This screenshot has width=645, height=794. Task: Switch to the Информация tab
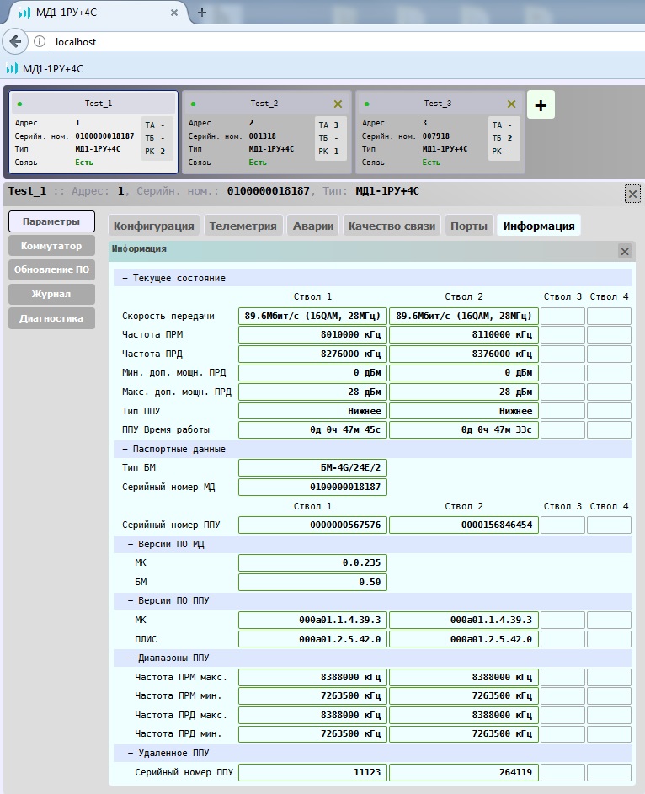[539, 226]
